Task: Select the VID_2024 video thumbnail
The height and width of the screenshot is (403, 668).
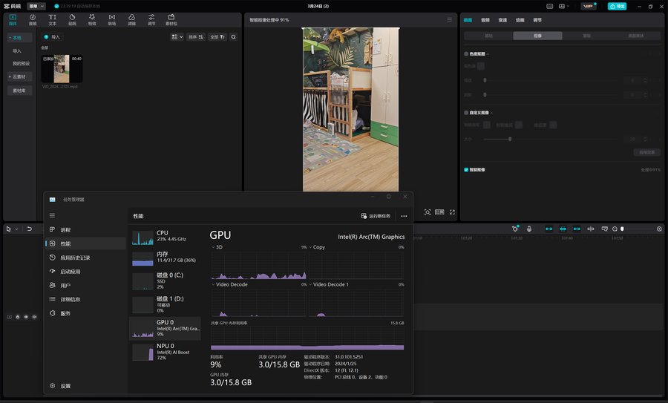Action: pos(62,68)
